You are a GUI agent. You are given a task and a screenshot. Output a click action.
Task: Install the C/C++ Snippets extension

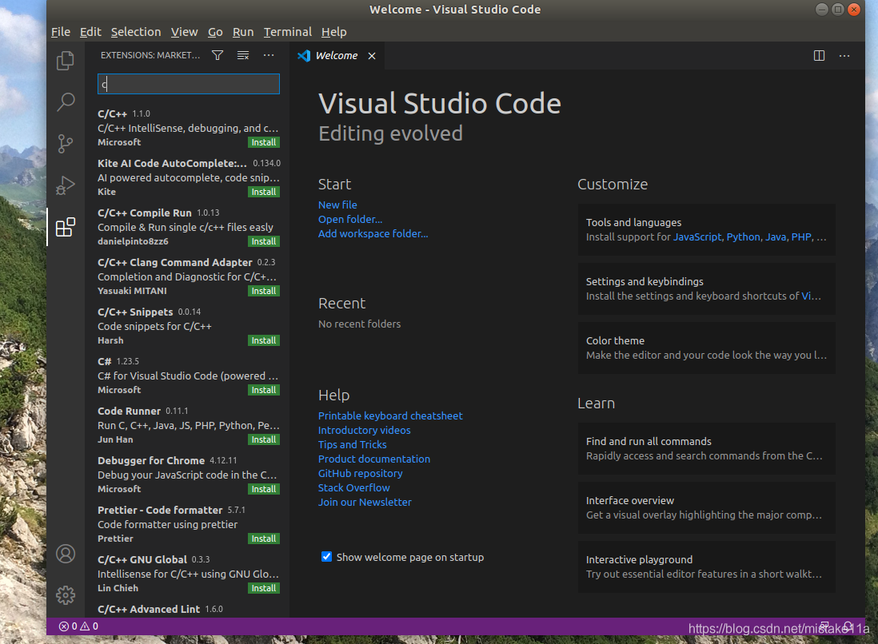[264, 340]
